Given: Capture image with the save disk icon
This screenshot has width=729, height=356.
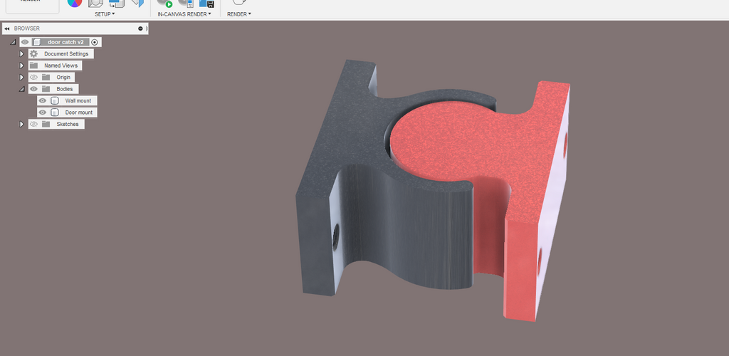Looking at the screenshot, I should pos(207,4).
